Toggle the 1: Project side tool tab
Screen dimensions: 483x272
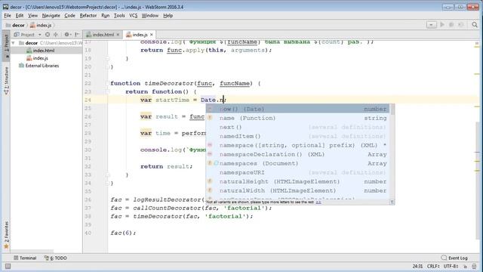tap(6, 45)
